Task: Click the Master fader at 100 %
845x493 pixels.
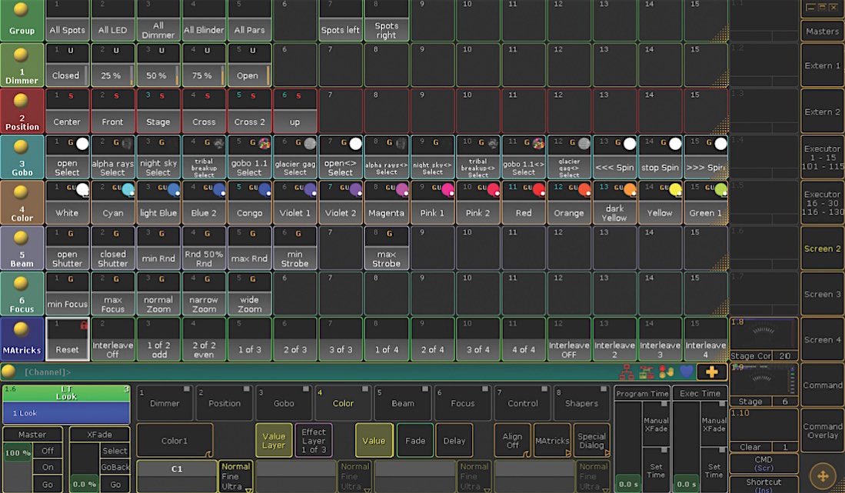Action: tap(18, 467)
